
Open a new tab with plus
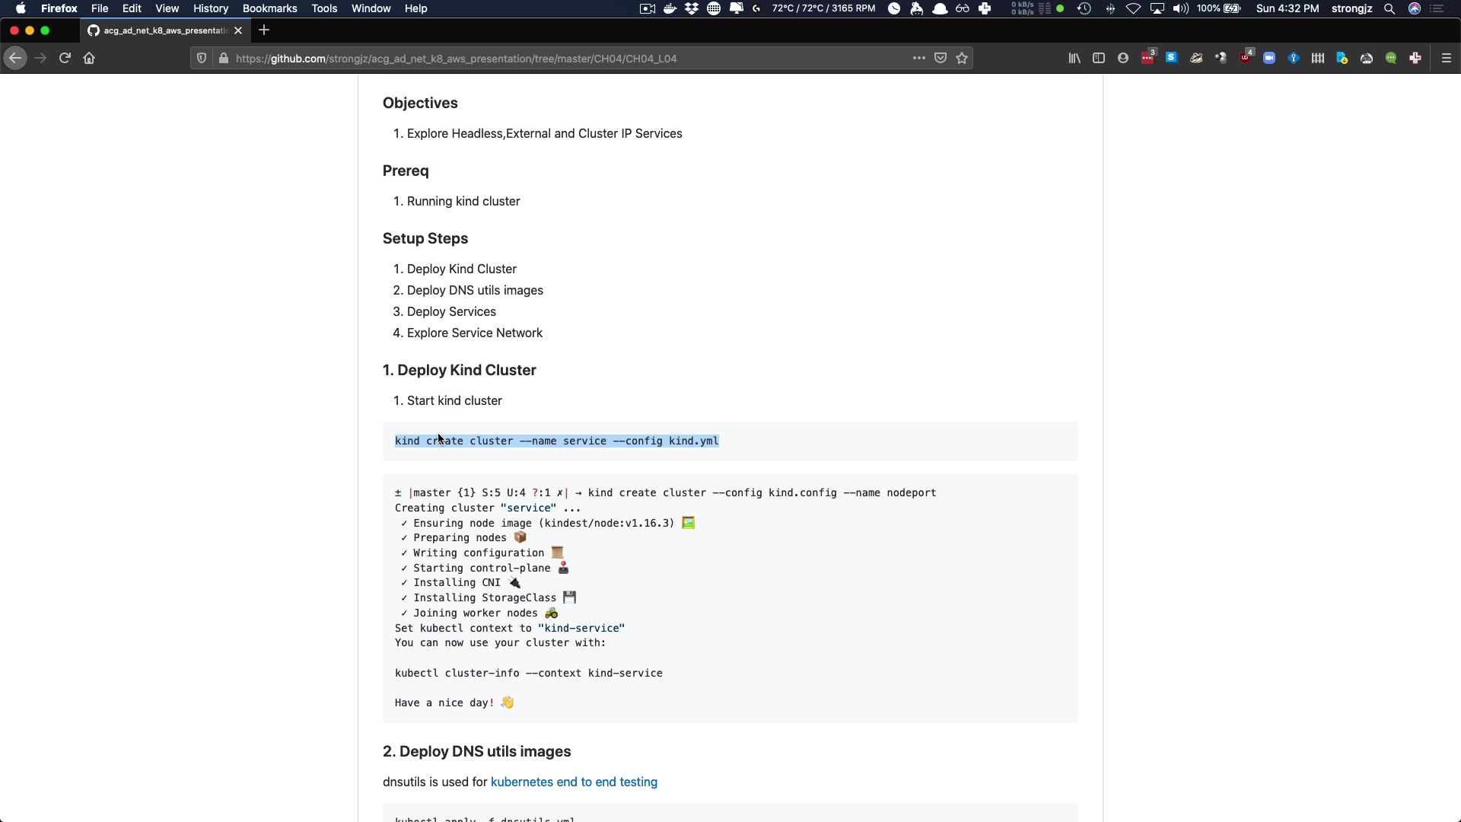(264, 30)
